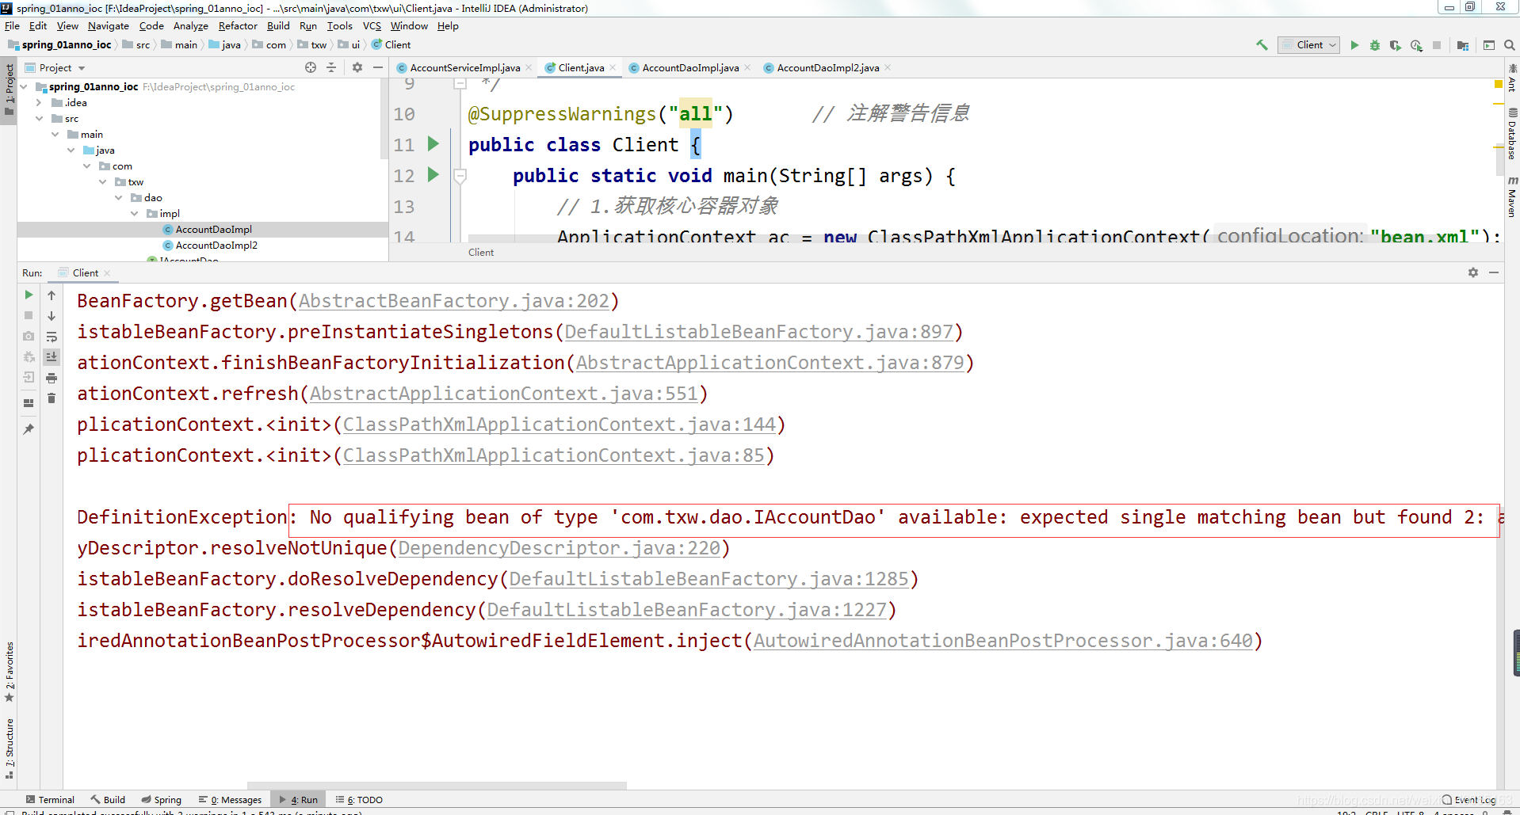Run main method from the line 12 gutter

click(x=433, y=174)
